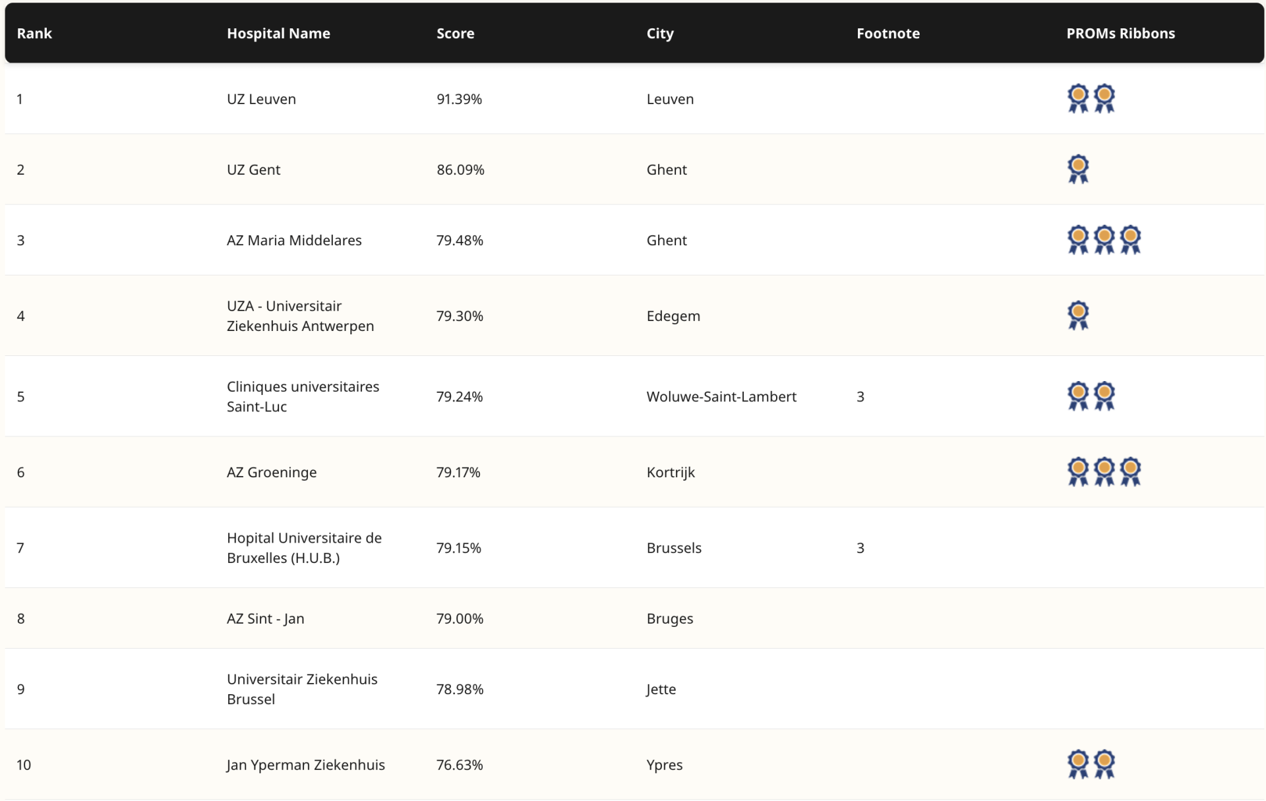Click the UZ Gent PROMs ribbon icon

(x=1078, y=169)
